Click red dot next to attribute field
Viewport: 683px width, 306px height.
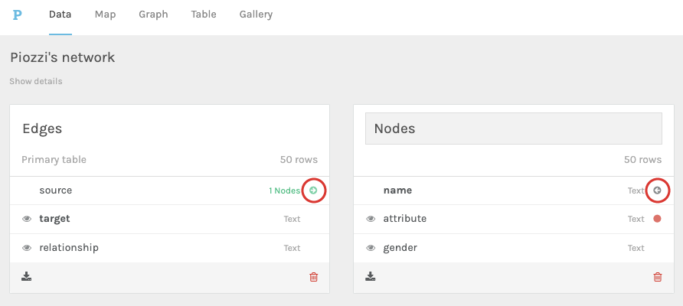(x=657, y=219)
